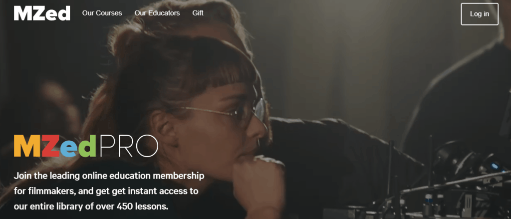The height and width of the screenshot is (219, 511).
Task: Click the blue e in MZedPRO logo
Action: (69, 149)
